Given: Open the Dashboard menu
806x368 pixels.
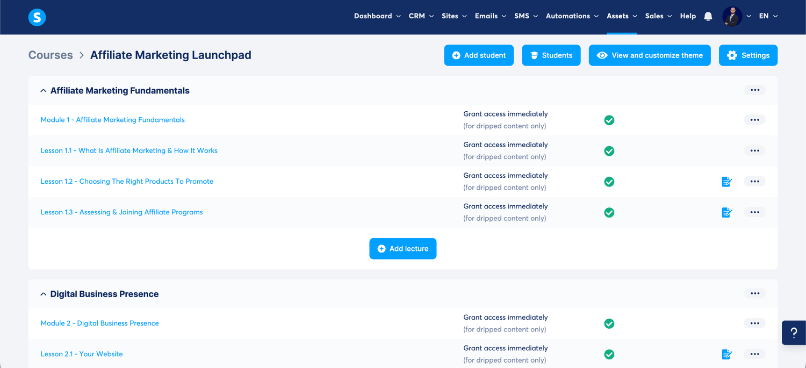Looking at the screenshot, I should click(377, 16).
